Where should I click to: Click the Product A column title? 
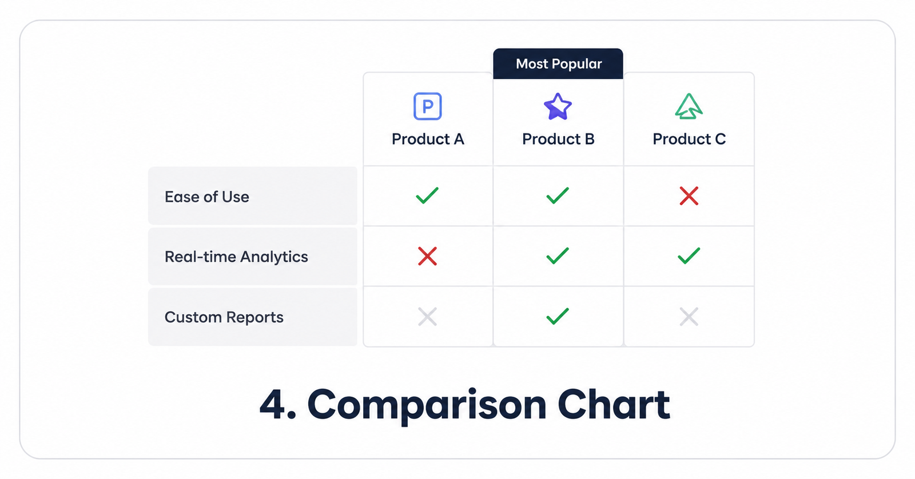pyautogui.click(x=428, y=139)
